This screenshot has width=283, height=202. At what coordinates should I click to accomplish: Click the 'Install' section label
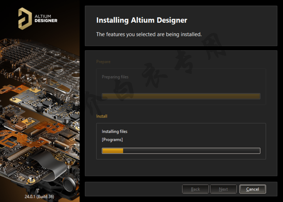[x=102, y=116]
